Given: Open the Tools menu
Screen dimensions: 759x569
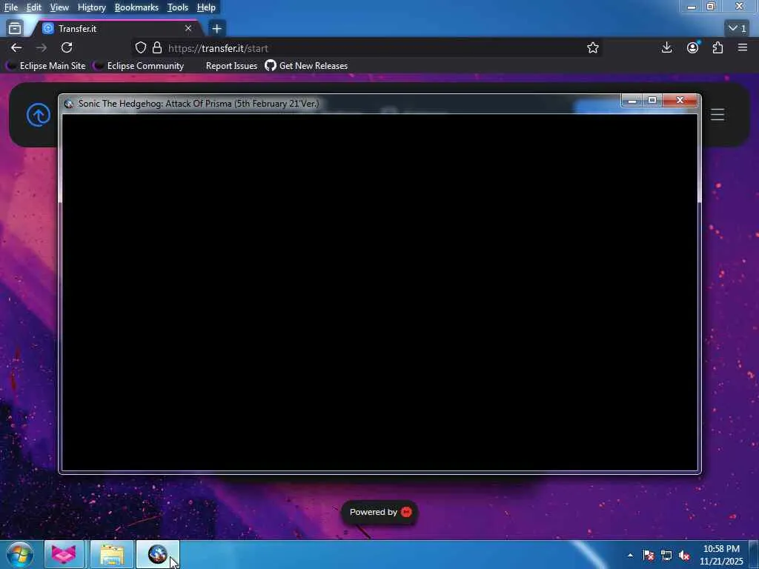Looking at the screenshot, I should coord(178,7).
